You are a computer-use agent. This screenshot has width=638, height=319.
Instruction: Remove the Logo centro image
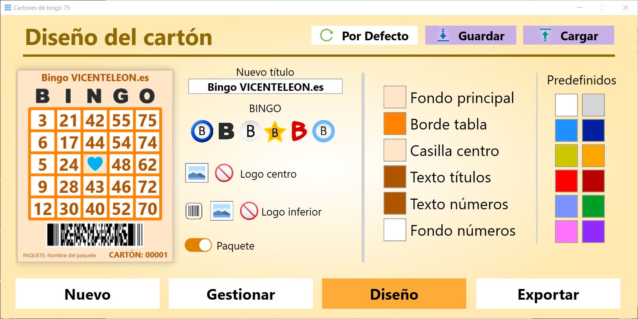[x=224, y=173]
